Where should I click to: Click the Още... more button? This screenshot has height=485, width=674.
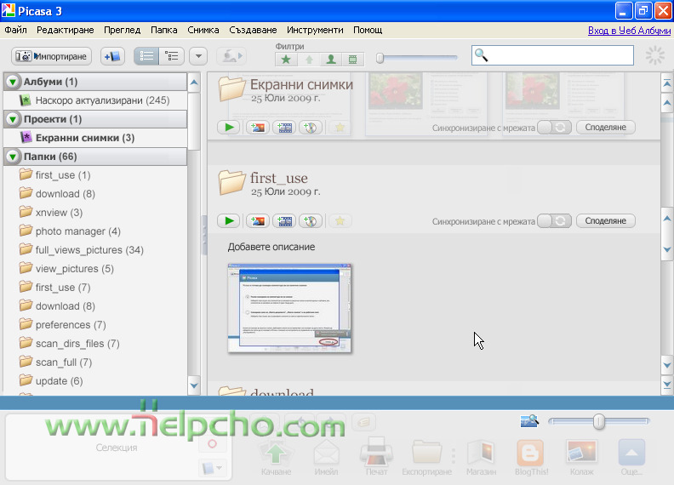[x=631, y=458]
